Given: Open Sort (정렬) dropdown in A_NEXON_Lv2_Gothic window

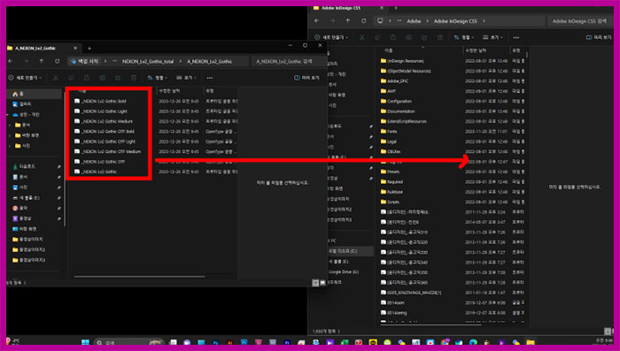Looking at the screenshot, I should 158,78.
